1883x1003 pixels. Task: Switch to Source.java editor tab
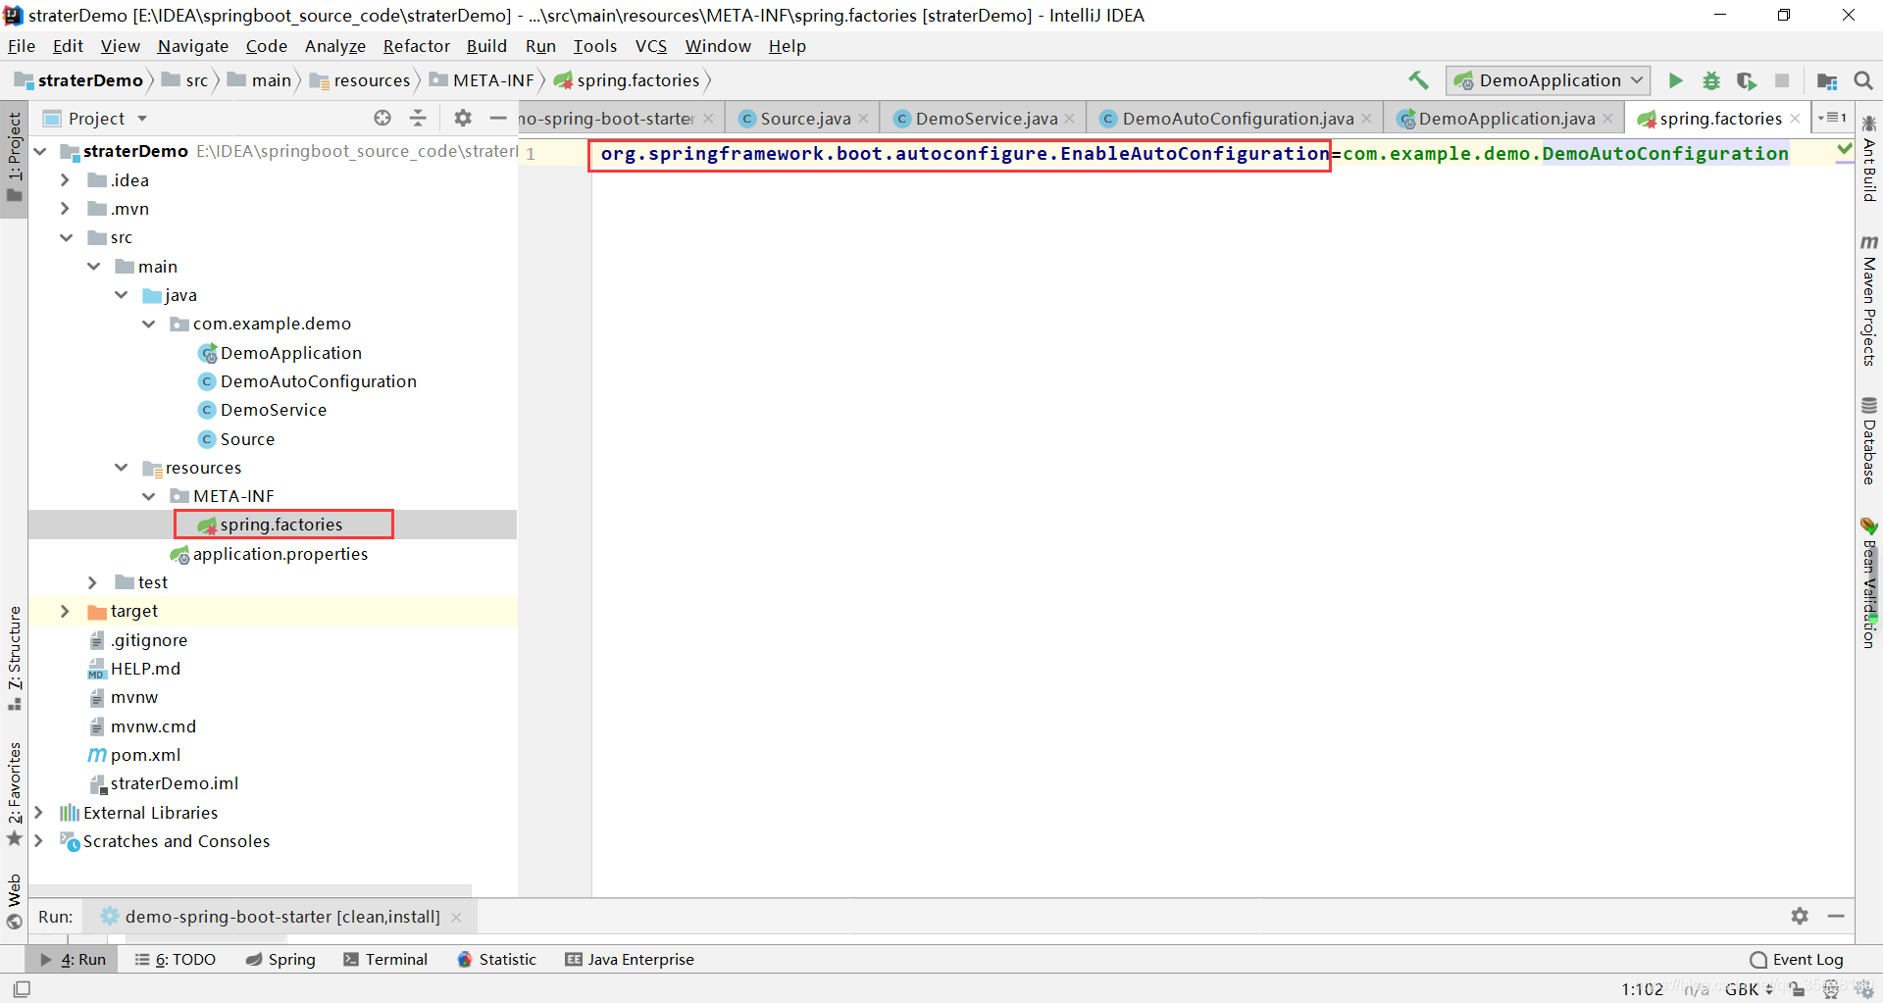coord(804,119)
